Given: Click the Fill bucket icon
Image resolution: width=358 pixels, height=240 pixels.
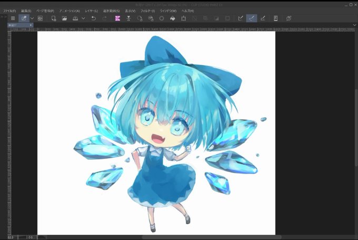Looking at the screenshot, I should [173, 18].
